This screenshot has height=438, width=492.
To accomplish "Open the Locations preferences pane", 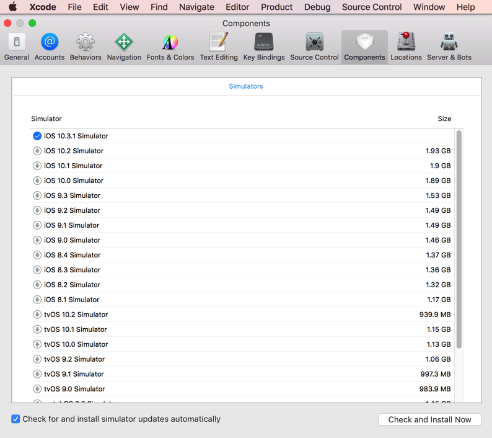I will pyautogui.click(x=406, y=47).
